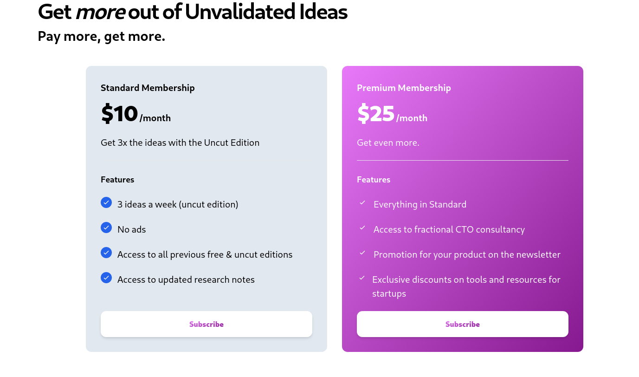The width and height of the screenshot is (639, 377).
Task: Click the blue checkmark beside "3 ideas a week"
Action: click(106, 202)
